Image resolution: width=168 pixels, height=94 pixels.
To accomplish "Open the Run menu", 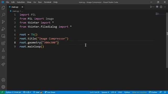I will [40, 2].
